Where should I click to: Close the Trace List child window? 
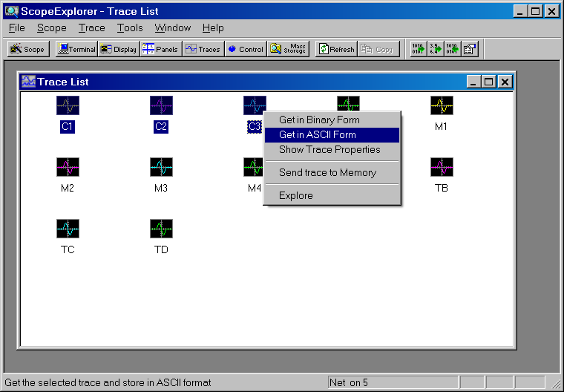coord(505,82)
